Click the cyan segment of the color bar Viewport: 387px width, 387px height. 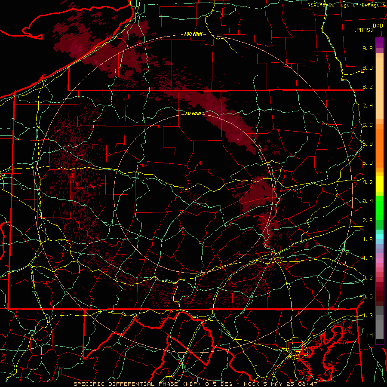point(380,236)
